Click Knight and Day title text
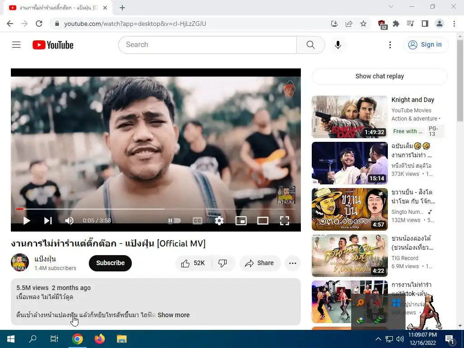Screen dimensions: 464x348 click(x=413, y=100)
